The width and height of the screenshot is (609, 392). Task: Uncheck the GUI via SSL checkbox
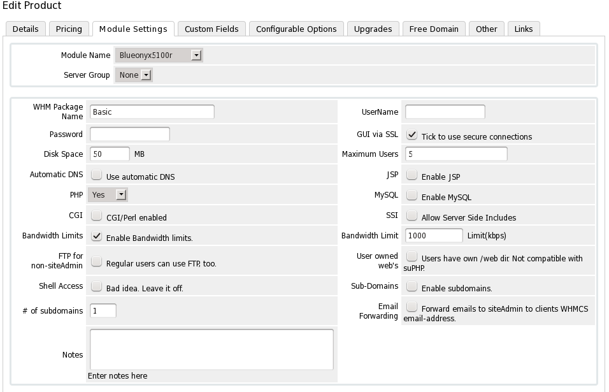tap(412, 135)
